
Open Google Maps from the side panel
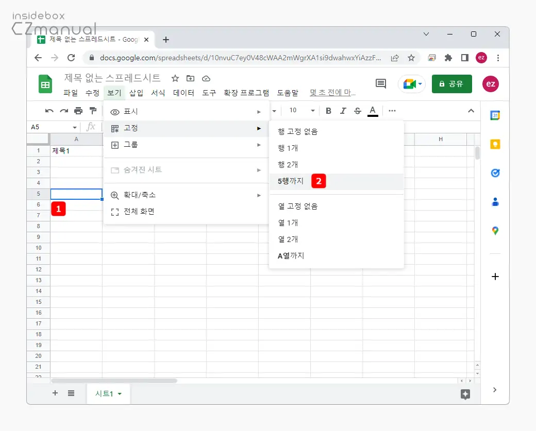(x=495, y=231)
